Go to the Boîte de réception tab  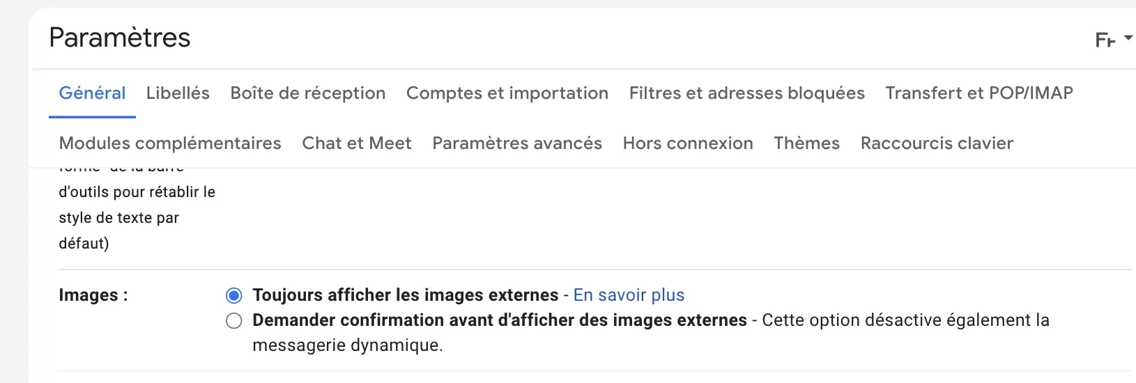(x=308, y=93)
